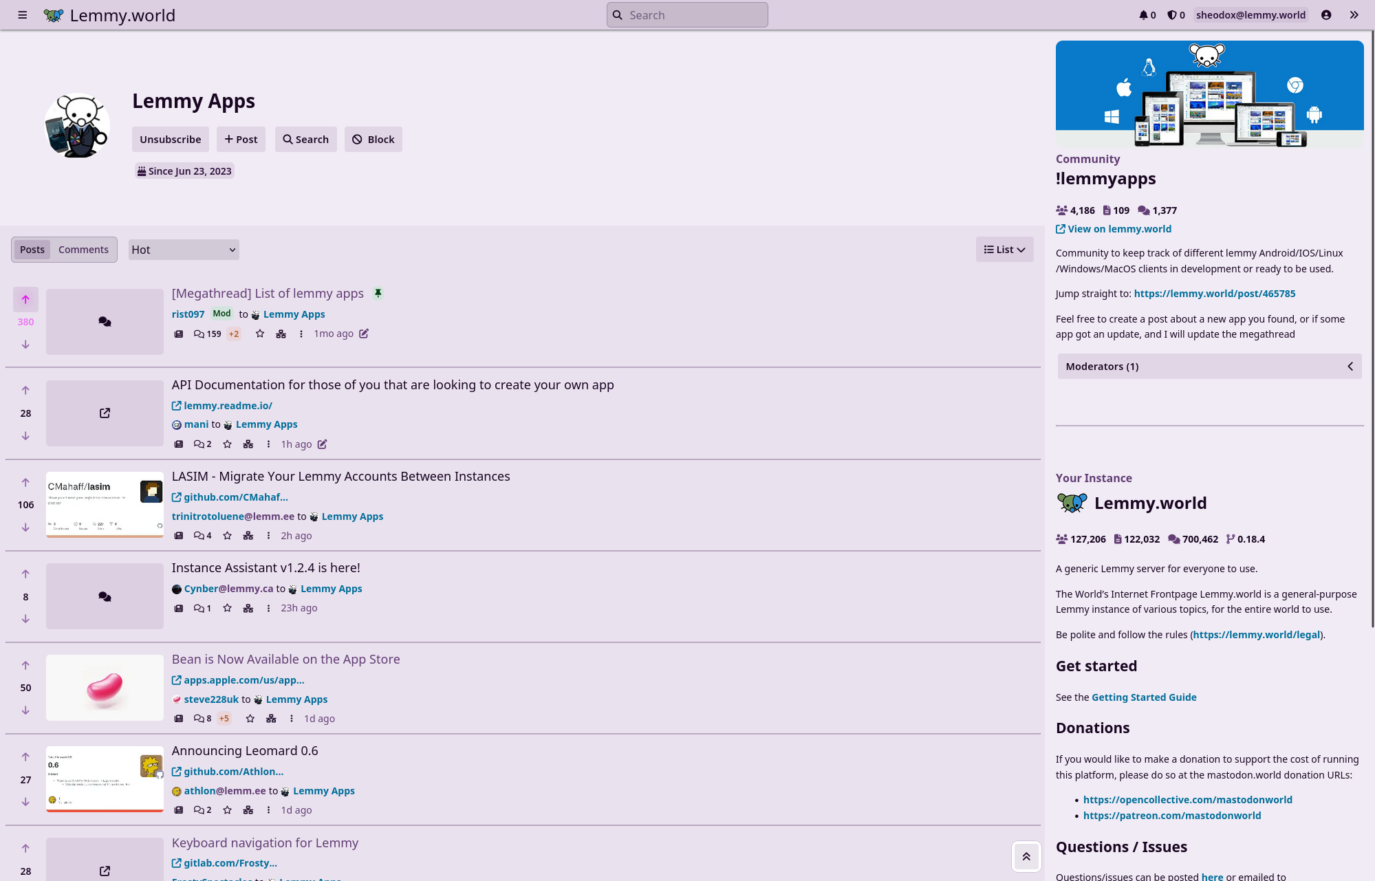Open the sheodox@lemmy.world account menu
The width and height of the screenshot is (1375, 881).
[1251, 15]
